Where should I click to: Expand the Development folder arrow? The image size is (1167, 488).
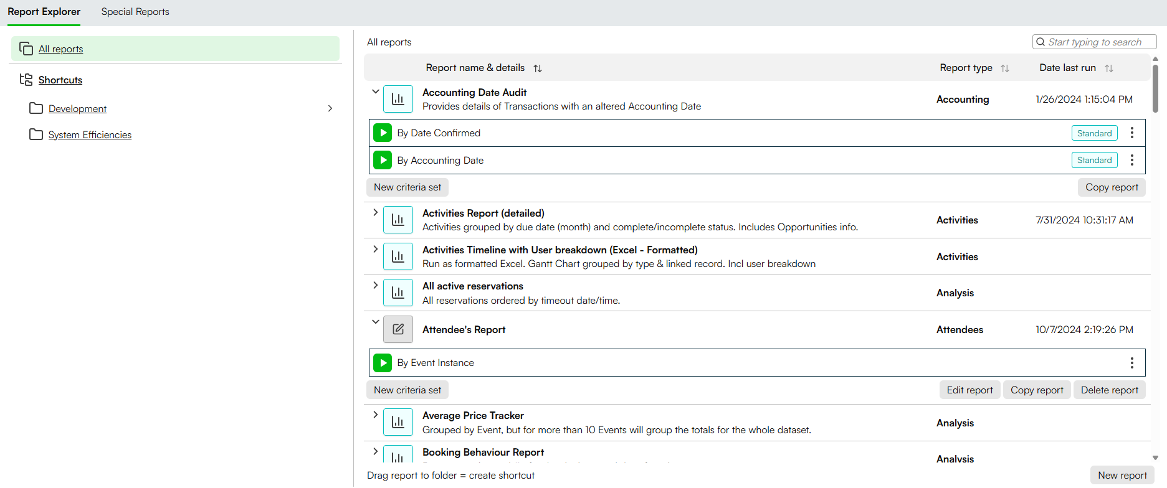pyautogui.click(x=330, y=108)
